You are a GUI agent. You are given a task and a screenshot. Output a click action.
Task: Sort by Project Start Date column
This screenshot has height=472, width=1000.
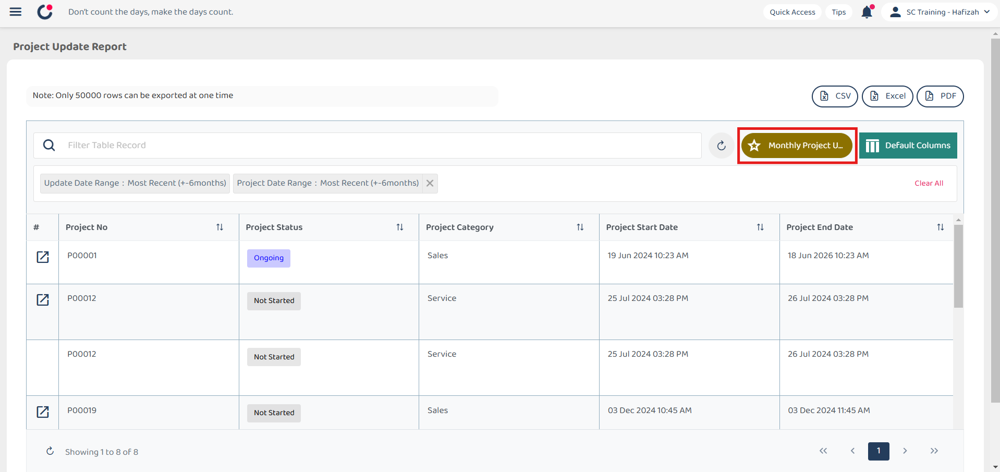[x=760, y=227]
